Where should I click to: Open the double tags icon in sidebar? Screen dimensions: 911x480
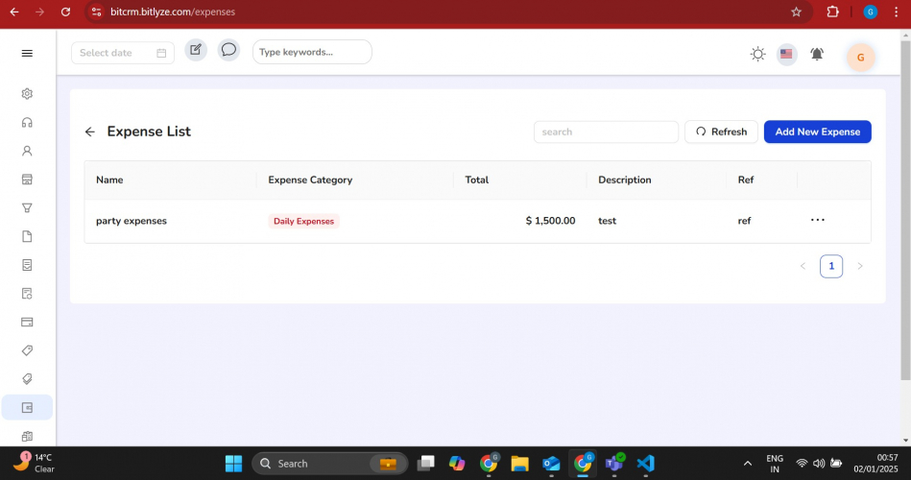pyautogui.click(x=27, y=379)
